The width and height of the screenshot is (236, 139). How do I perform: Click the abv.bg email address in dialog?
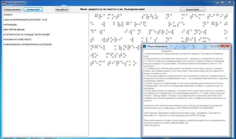click(179, 123)
